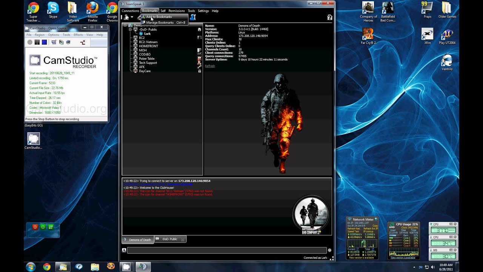Open Chrome from the taskbar

click(x=46, y=267)
